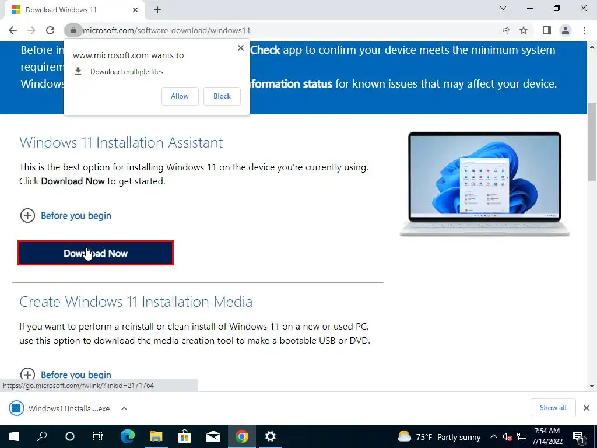Block downloading multiple files

(222, 96)
